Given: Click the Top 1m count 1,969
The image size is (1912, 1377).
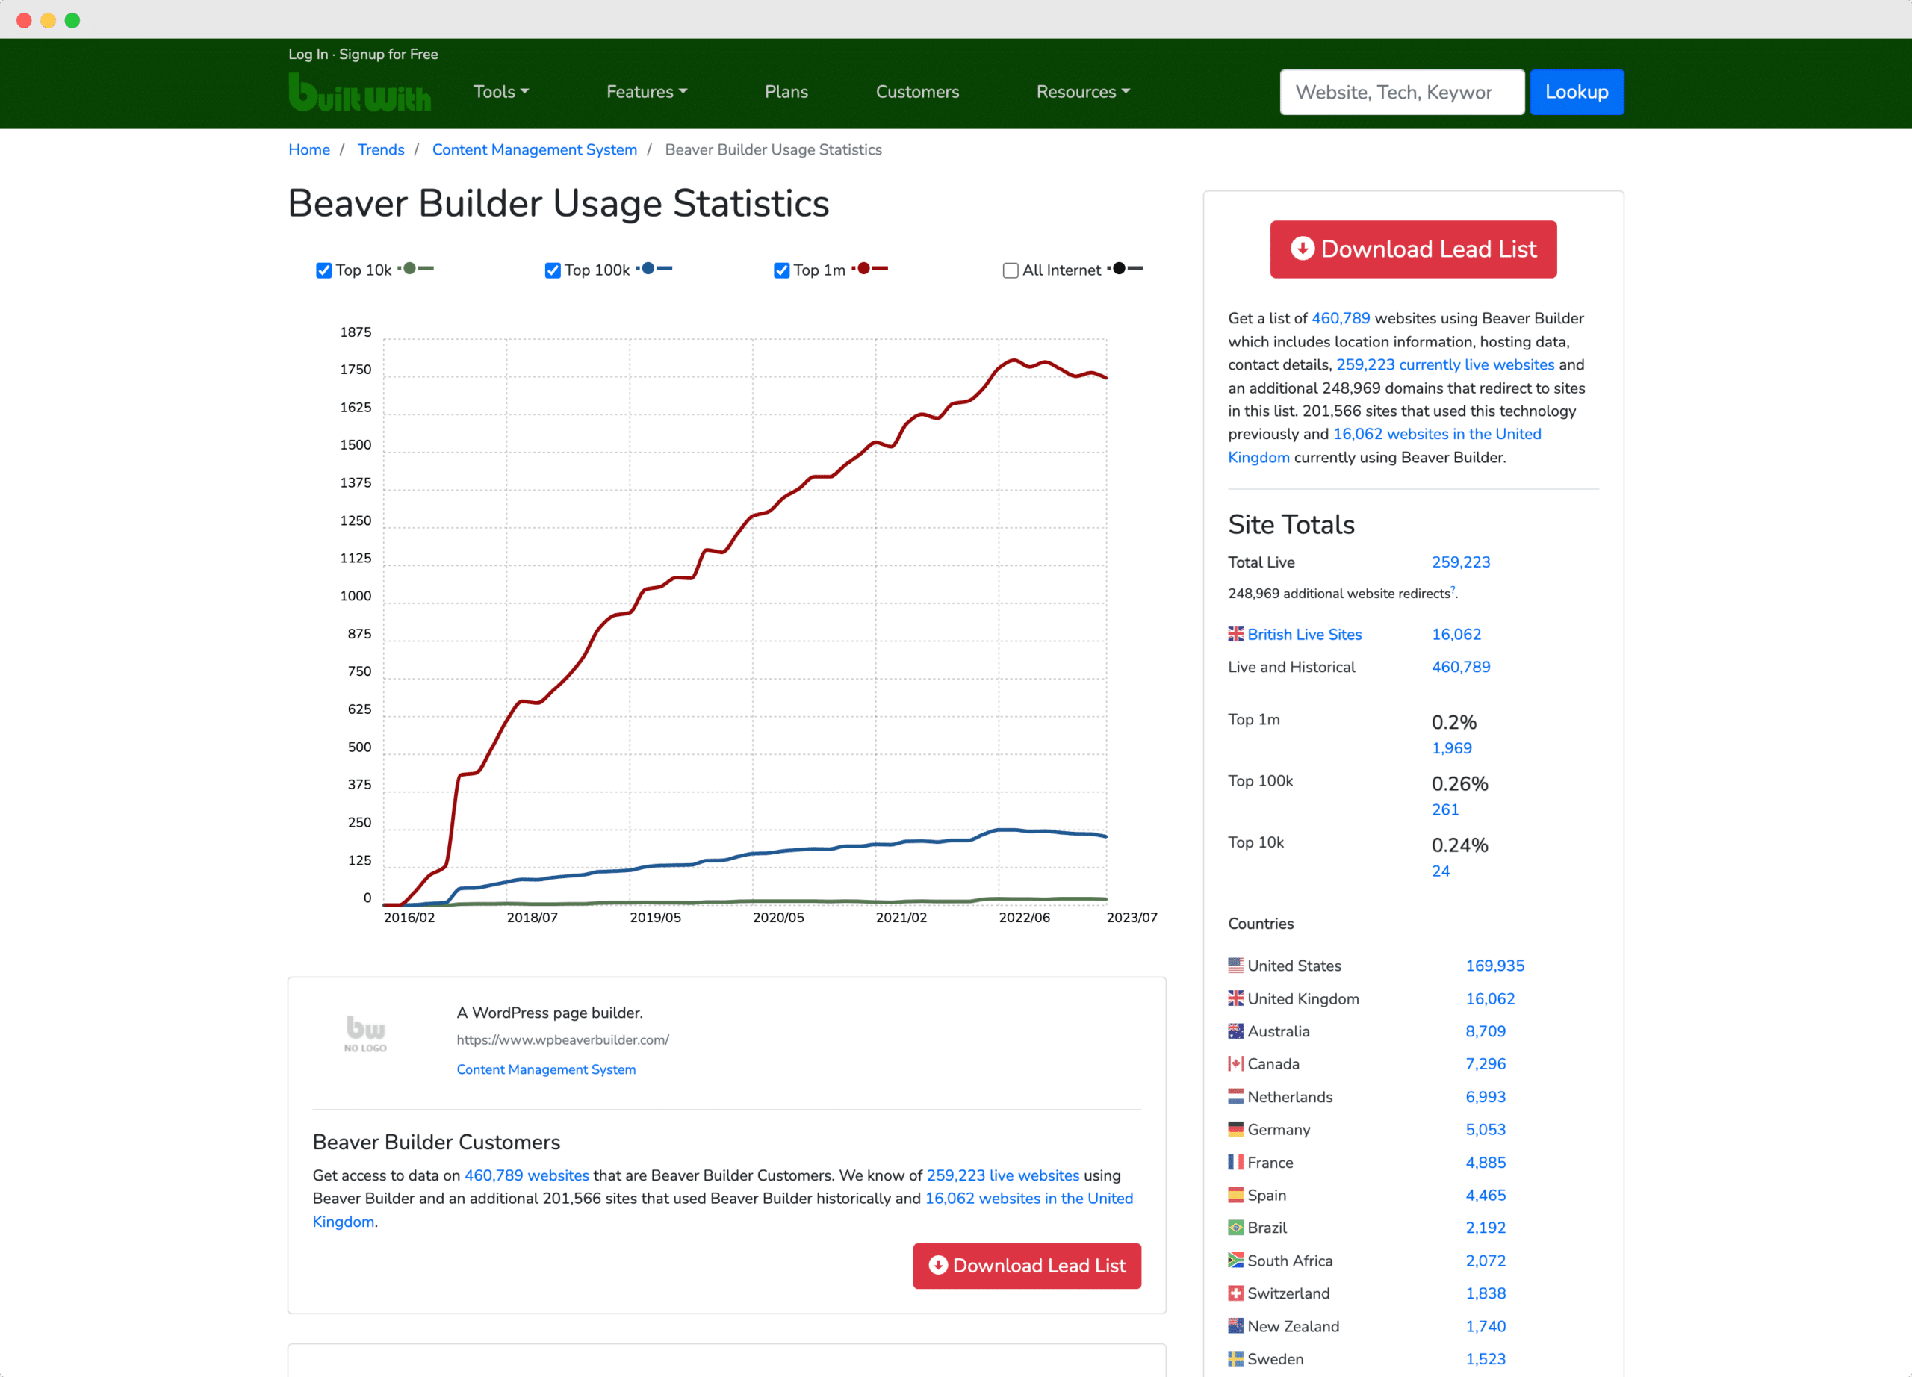Looking at the screenshot, I should tap(1451, 748).
